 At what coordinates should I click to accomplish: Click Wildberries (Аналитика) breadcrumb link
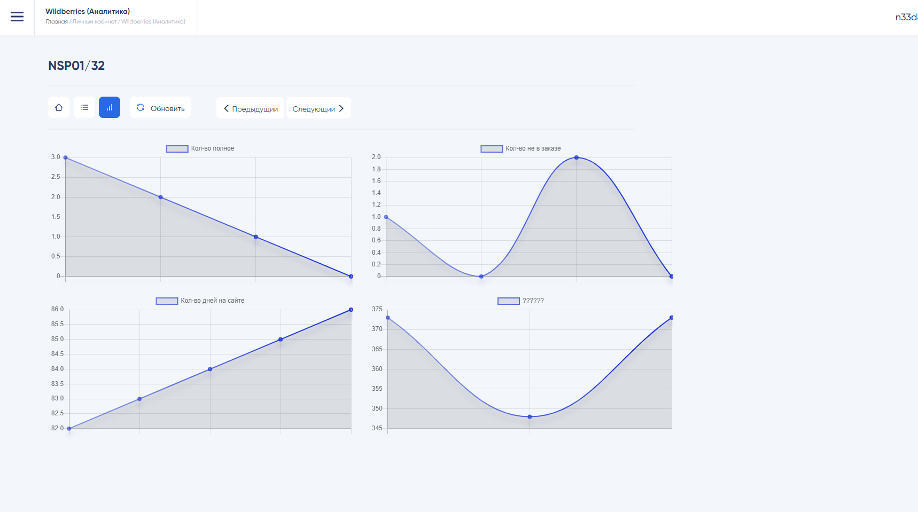153,22
